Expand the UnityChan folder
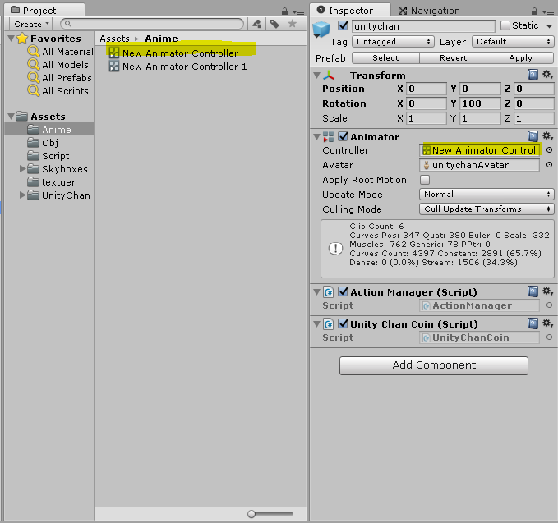The width and height of the screenshot is (558, 523). 22,195
